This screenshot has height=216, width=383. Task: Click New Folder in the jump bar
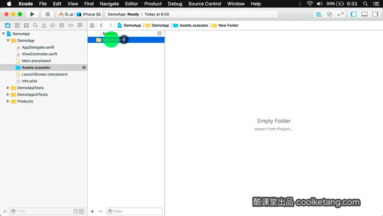(x=225, y=25)
